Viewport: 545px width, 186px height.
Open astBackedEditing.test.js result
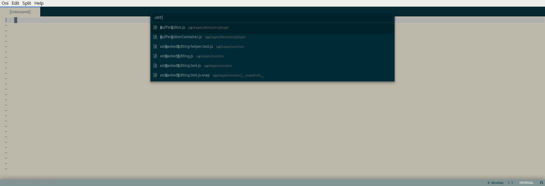pyautogui.click(x=272, y=66)
